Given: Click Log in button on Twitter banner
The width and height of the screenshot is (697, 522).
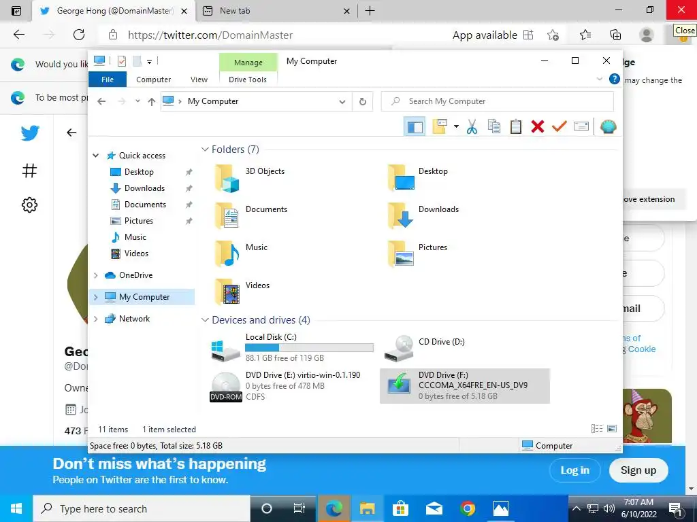Looking at the screenshot, I should tap(574, 470).
